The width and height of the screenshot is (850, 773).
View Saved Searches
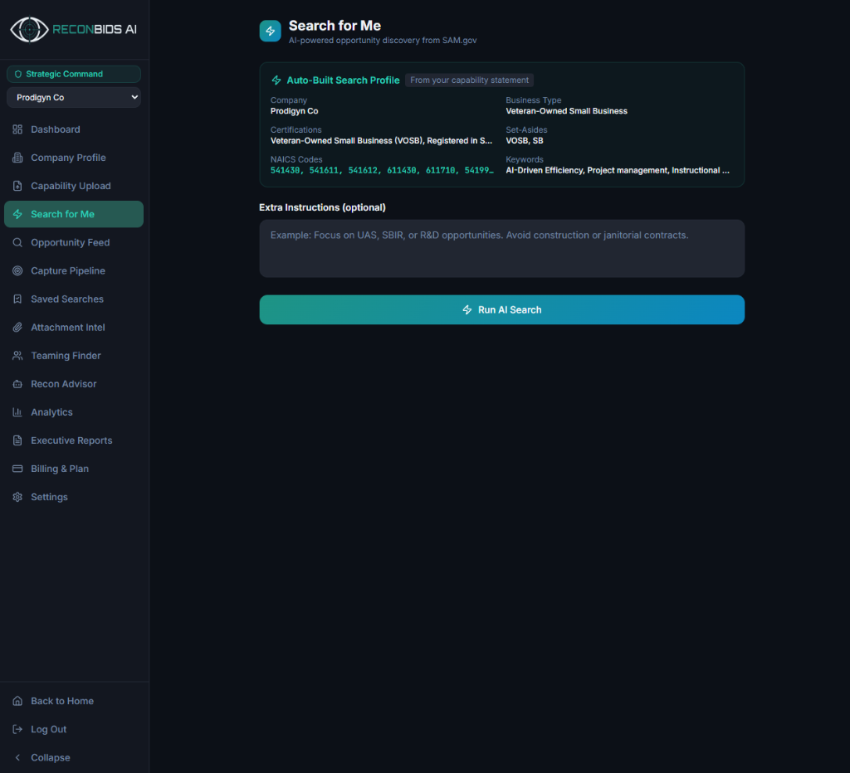click(74, 299)
